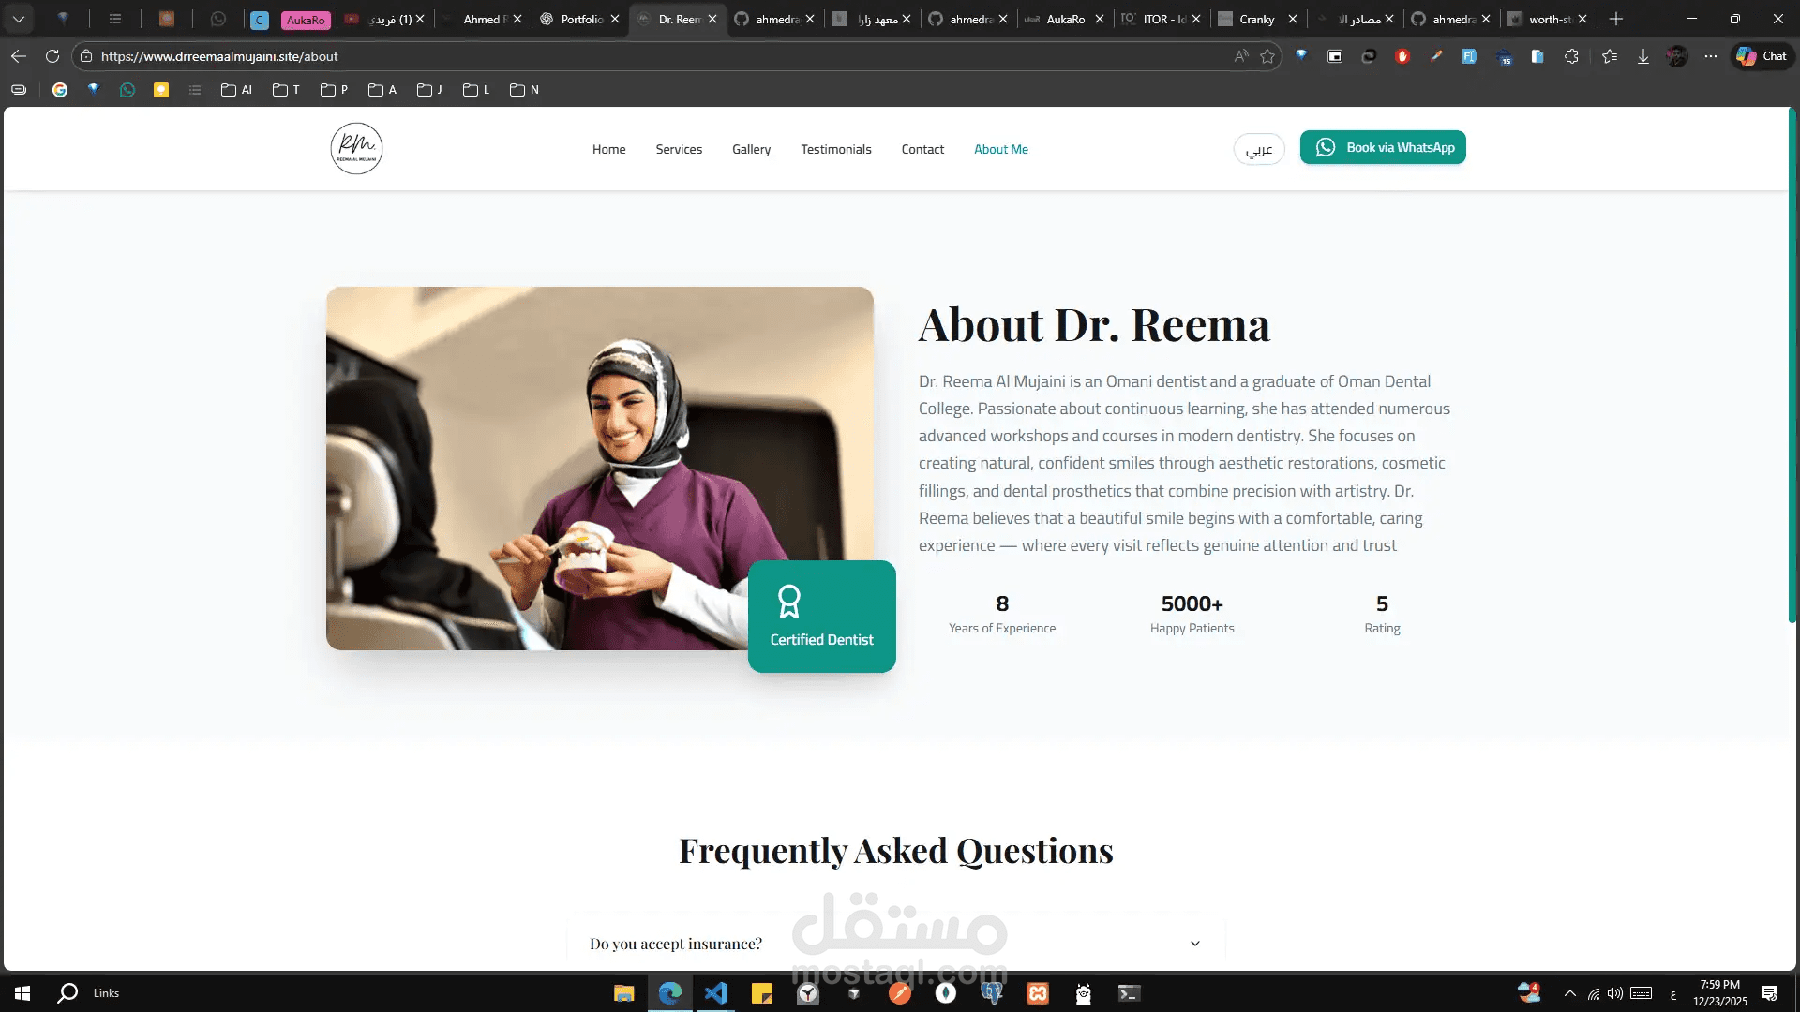Viewport: 1800px width, 1012px height.
Task: Click Book via WhatsApp button
Action: [1383, 147]
